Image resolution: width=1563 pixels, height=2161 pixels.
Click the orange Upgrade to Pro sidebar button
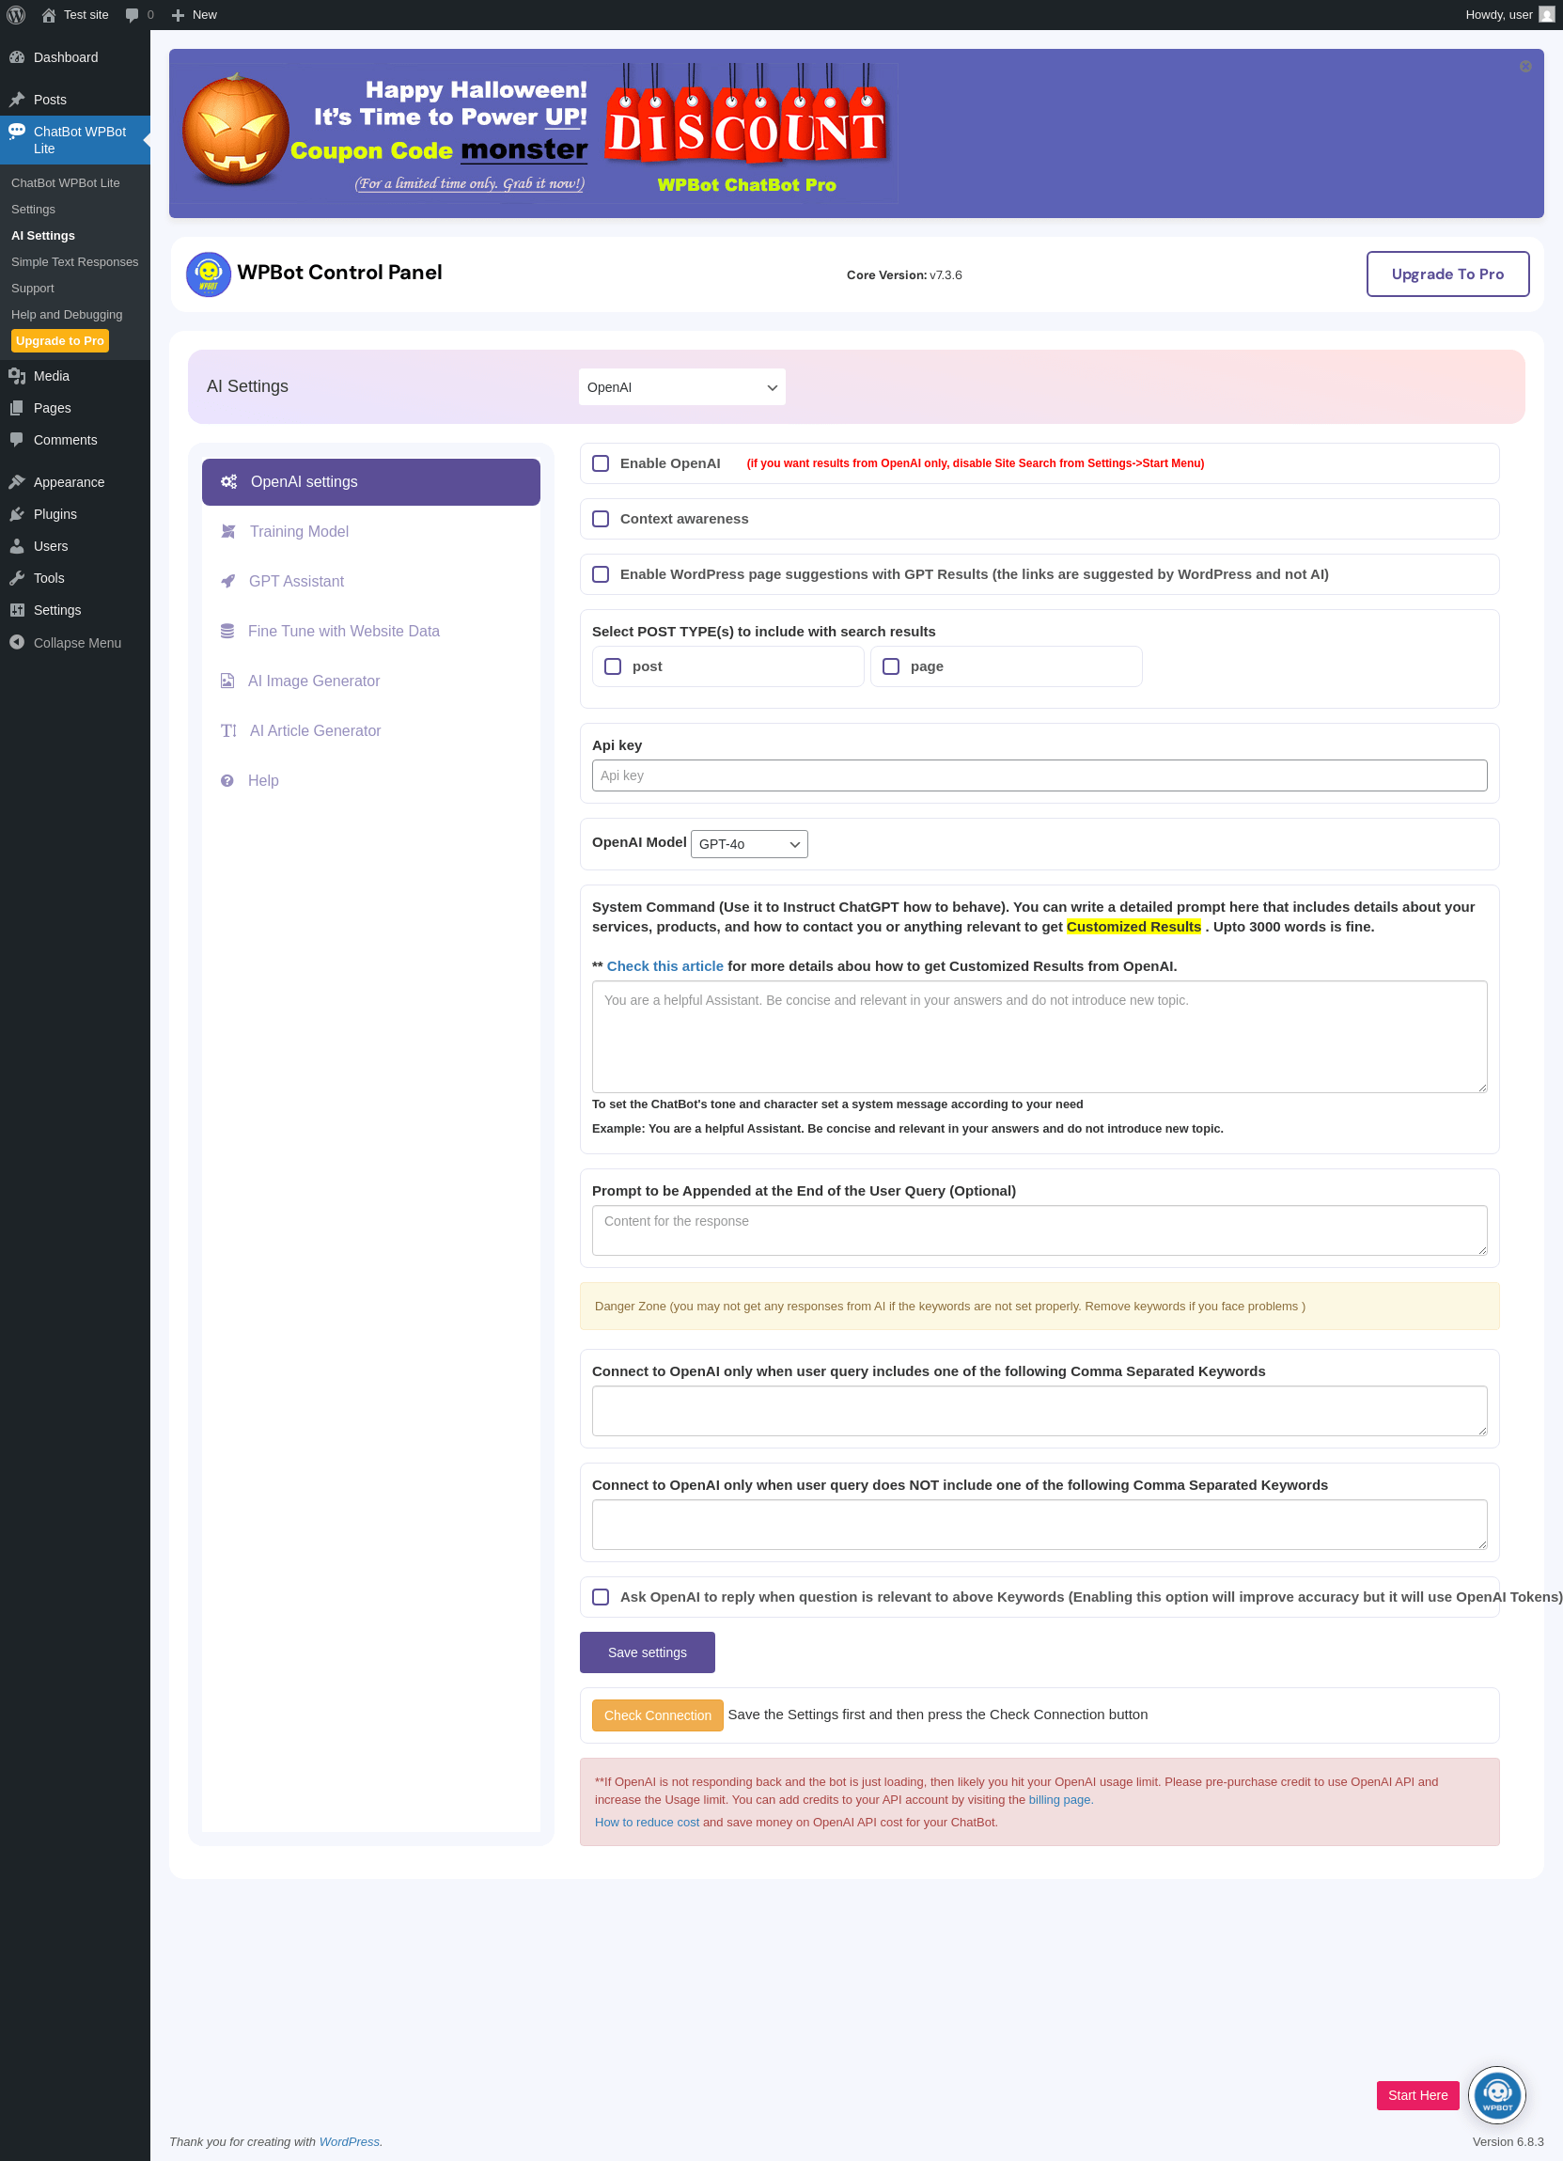(x=60, y=341)
